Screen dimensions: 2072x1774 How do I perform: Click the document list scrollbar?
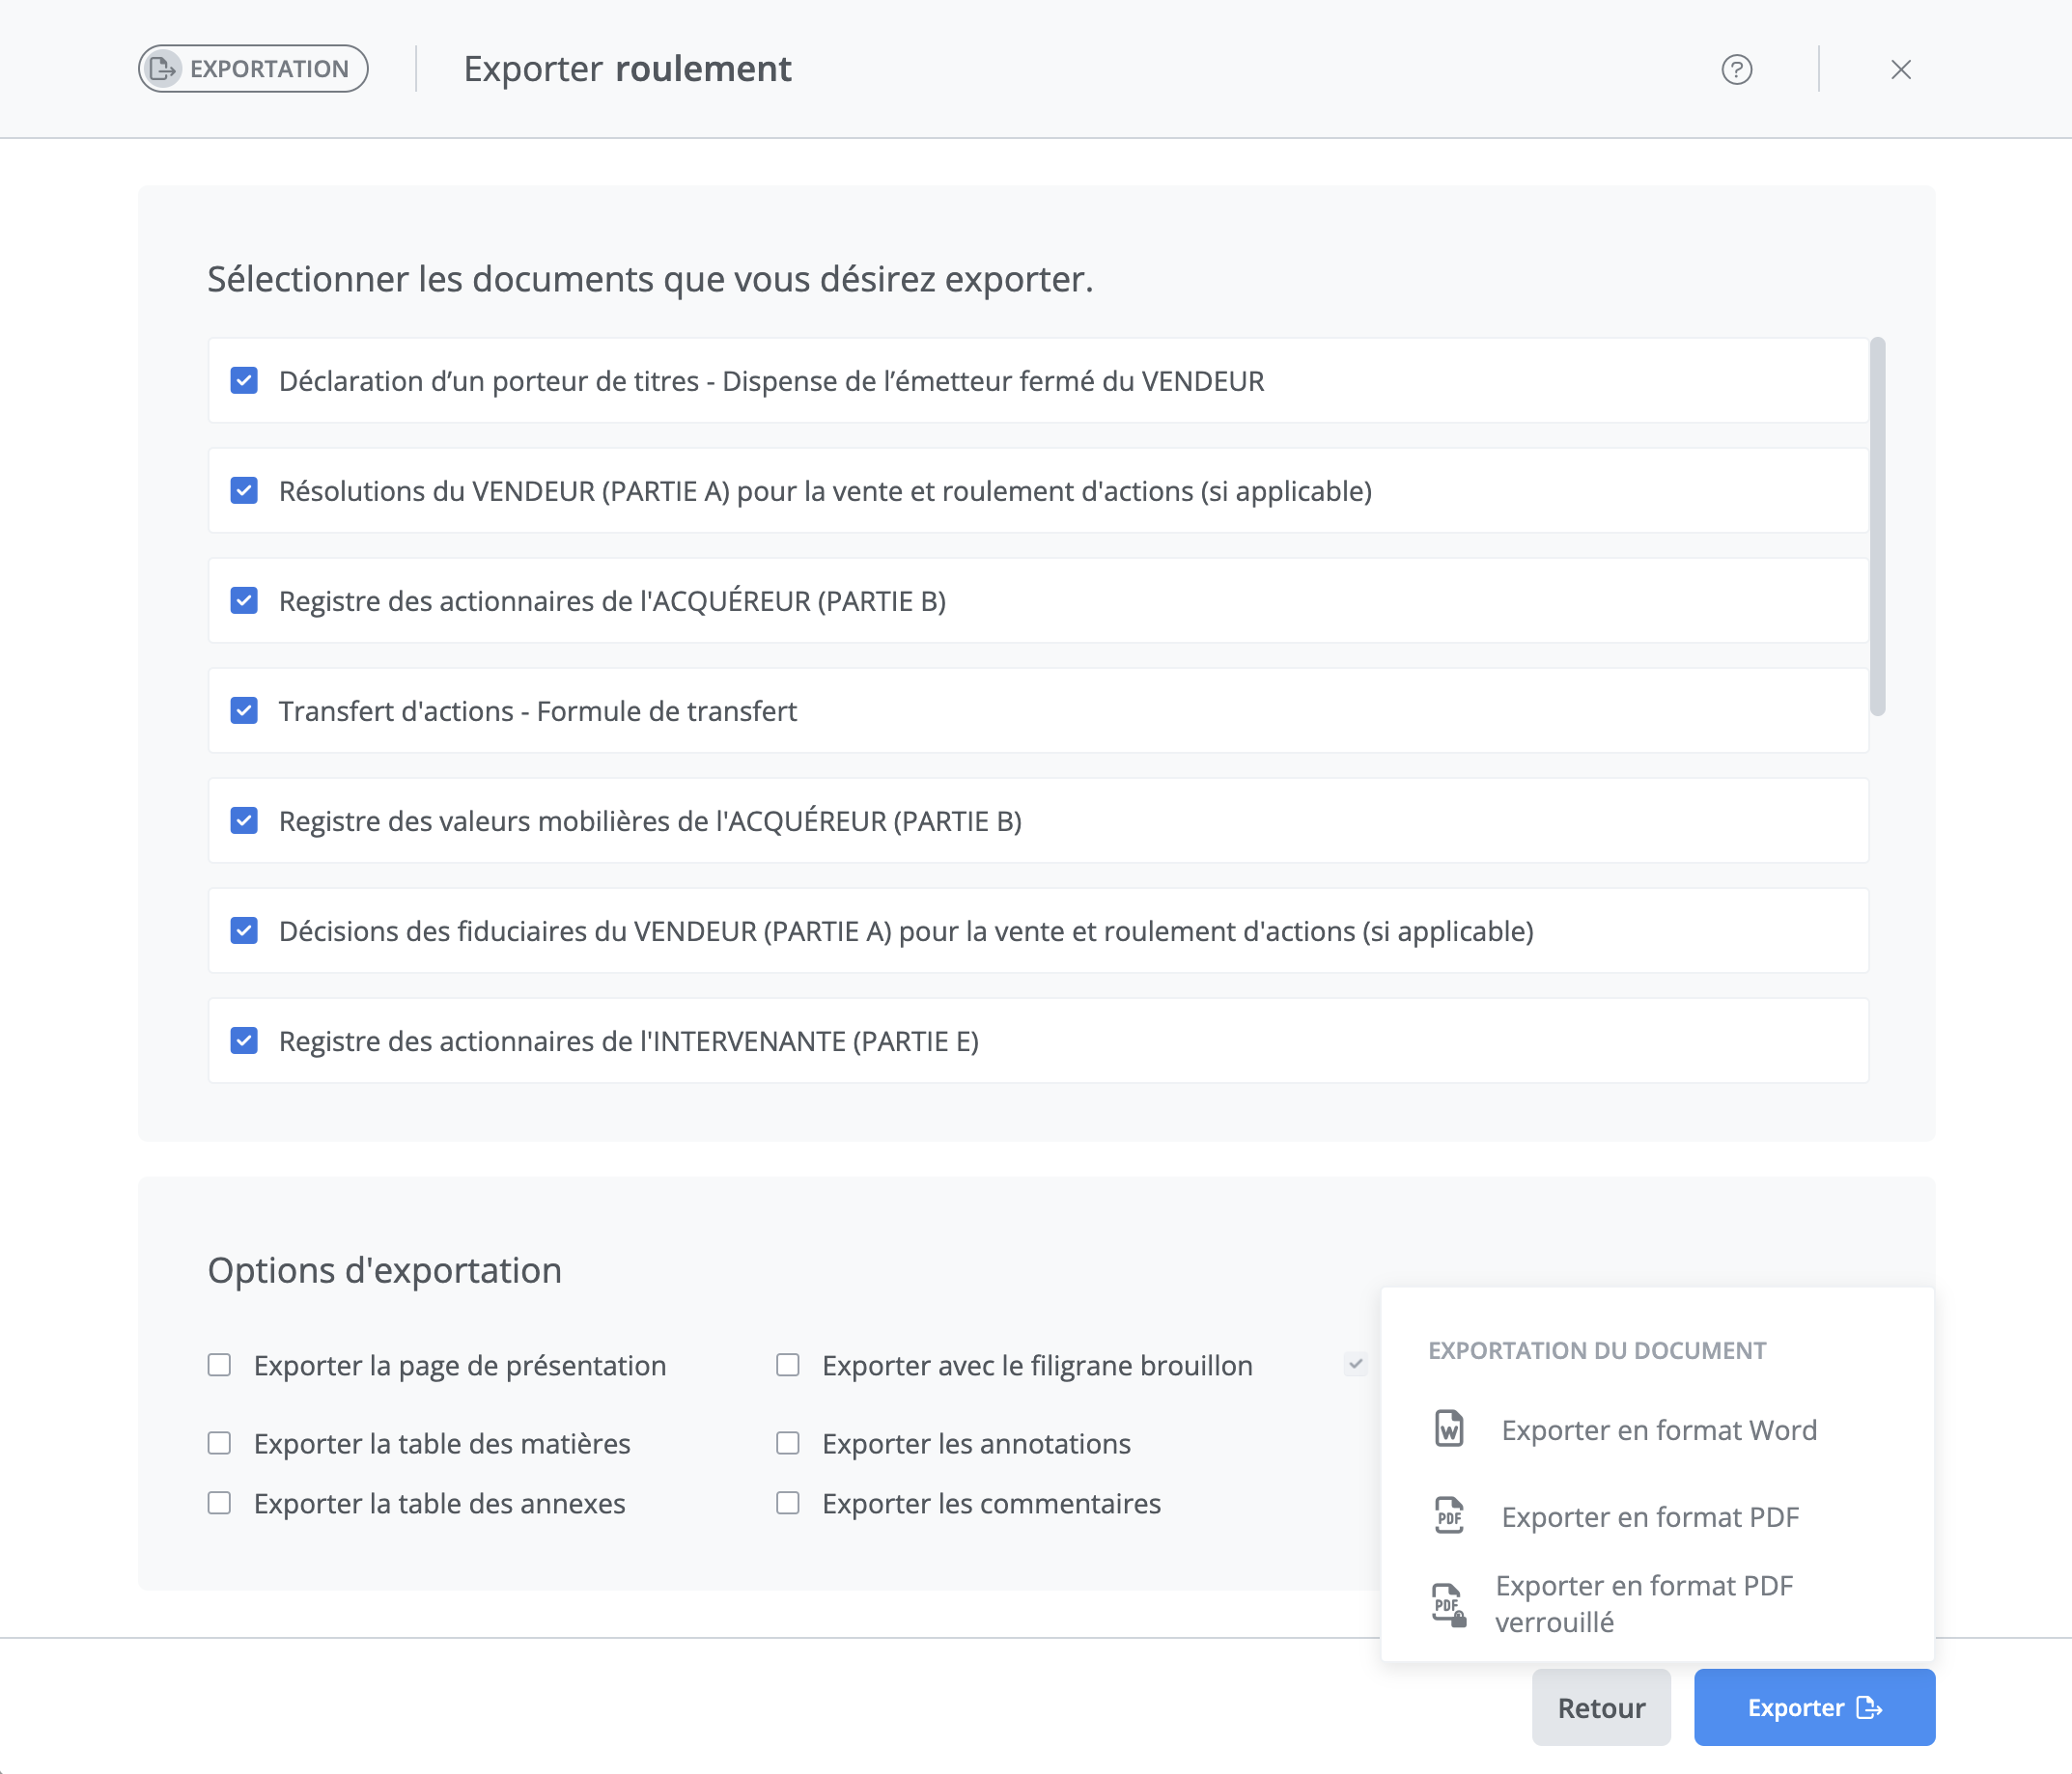(1877, 527)
